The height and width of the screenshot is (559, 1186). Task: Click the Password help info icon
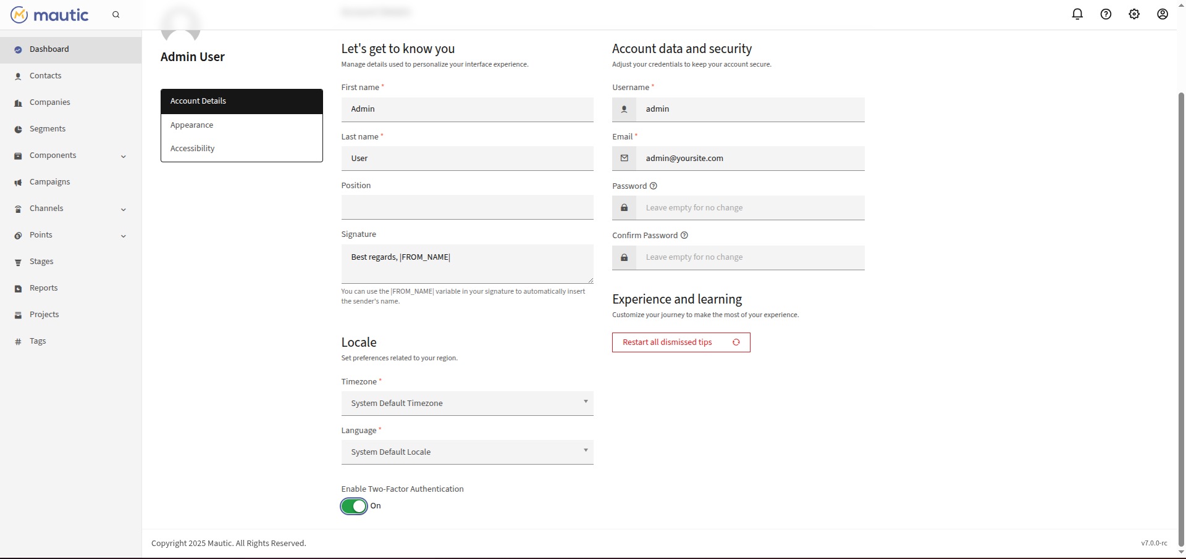pyautogui.click(x=654, y=186)
